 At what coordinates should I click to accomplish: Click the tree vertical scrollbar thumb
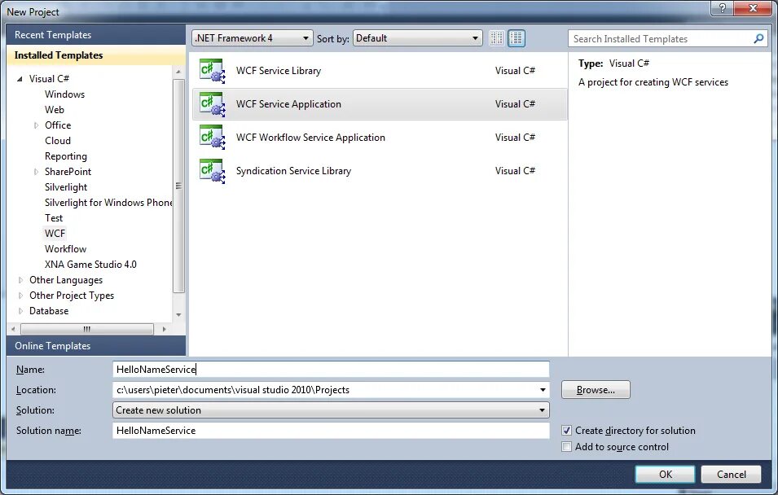(178, 186)
